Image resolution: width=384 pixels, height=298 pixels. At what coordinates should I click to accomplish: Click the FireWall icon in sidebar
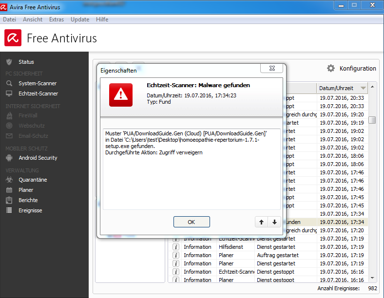(9, 115)
